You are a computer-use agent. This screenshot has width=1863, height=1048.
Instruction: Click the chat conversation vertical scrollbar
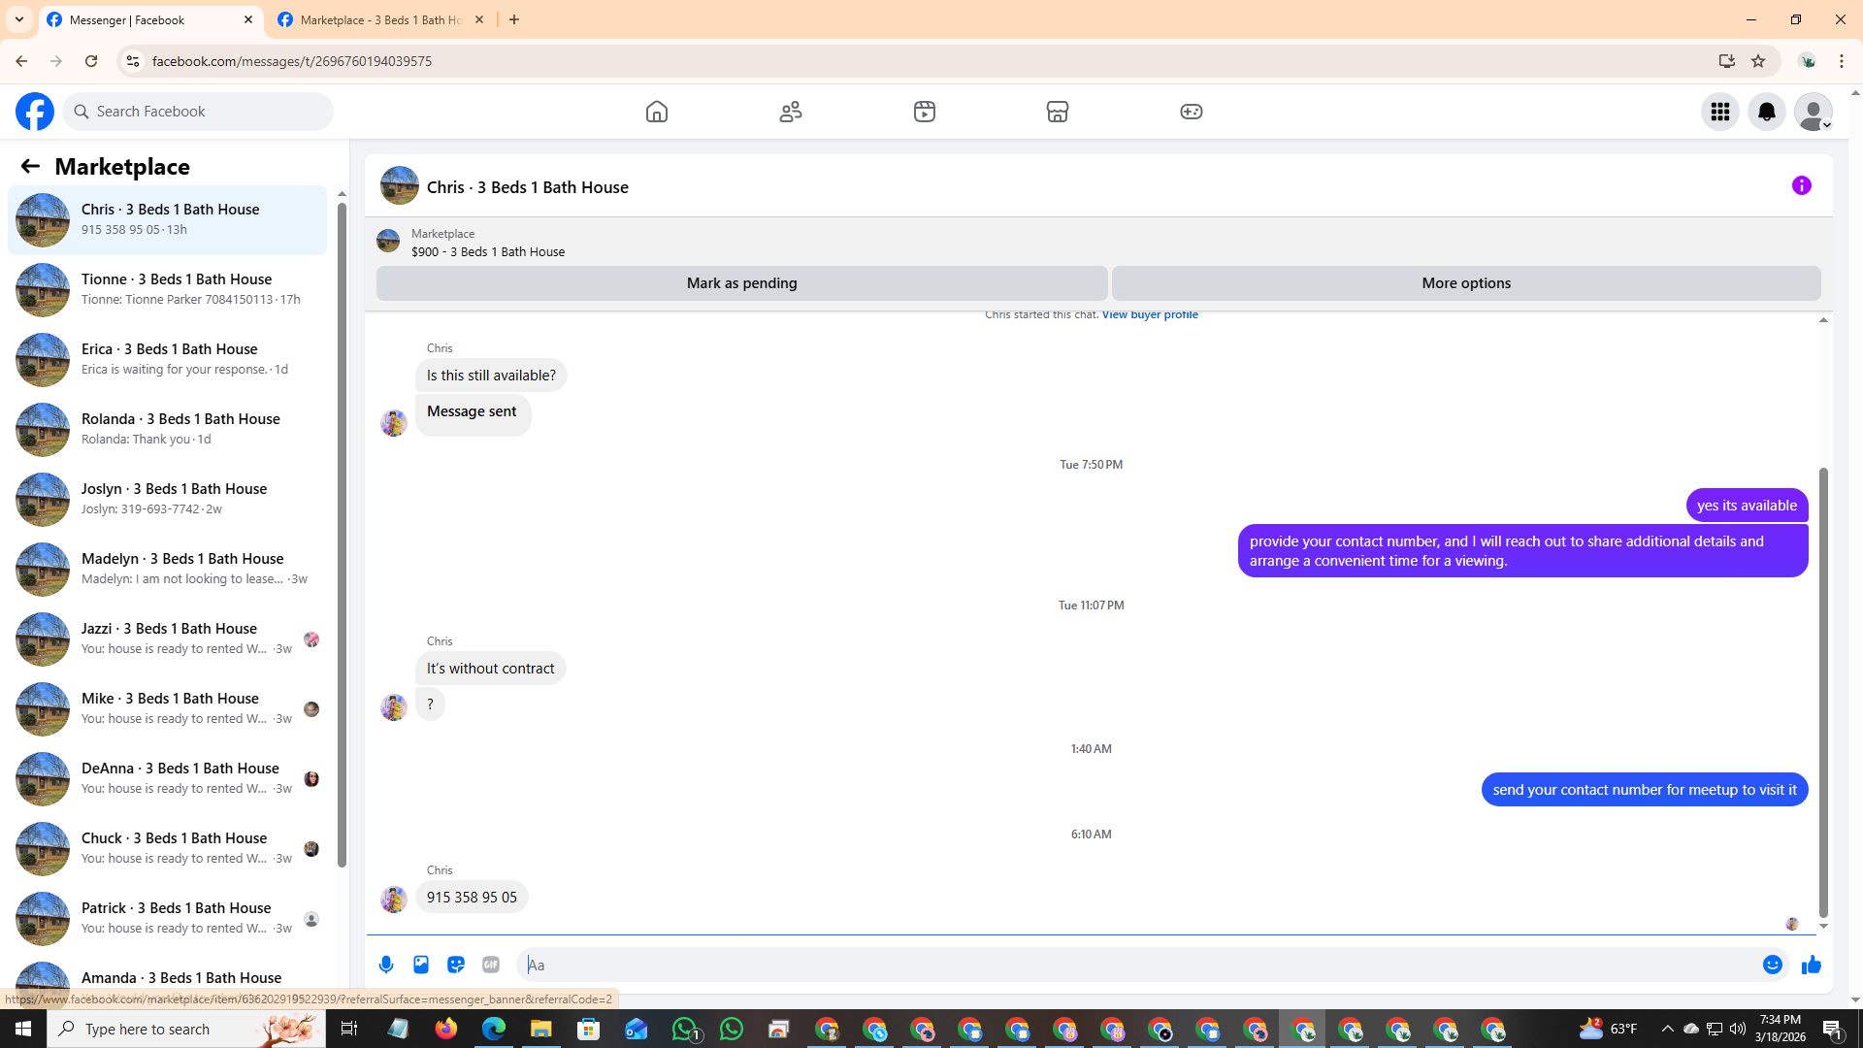point(1823,691)
